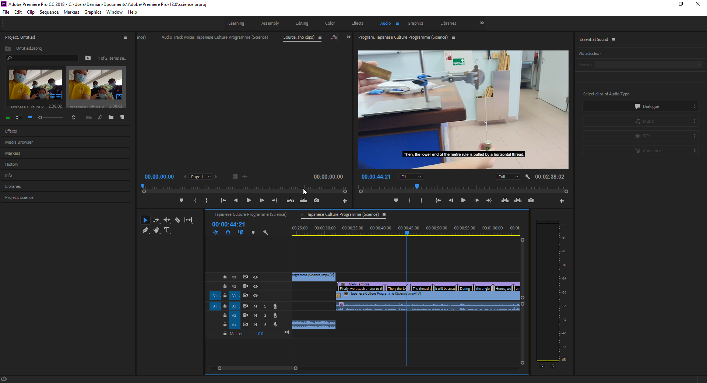
Task: Toggle the Snap magnet in the timeline
Action: (x=228, y=232)
